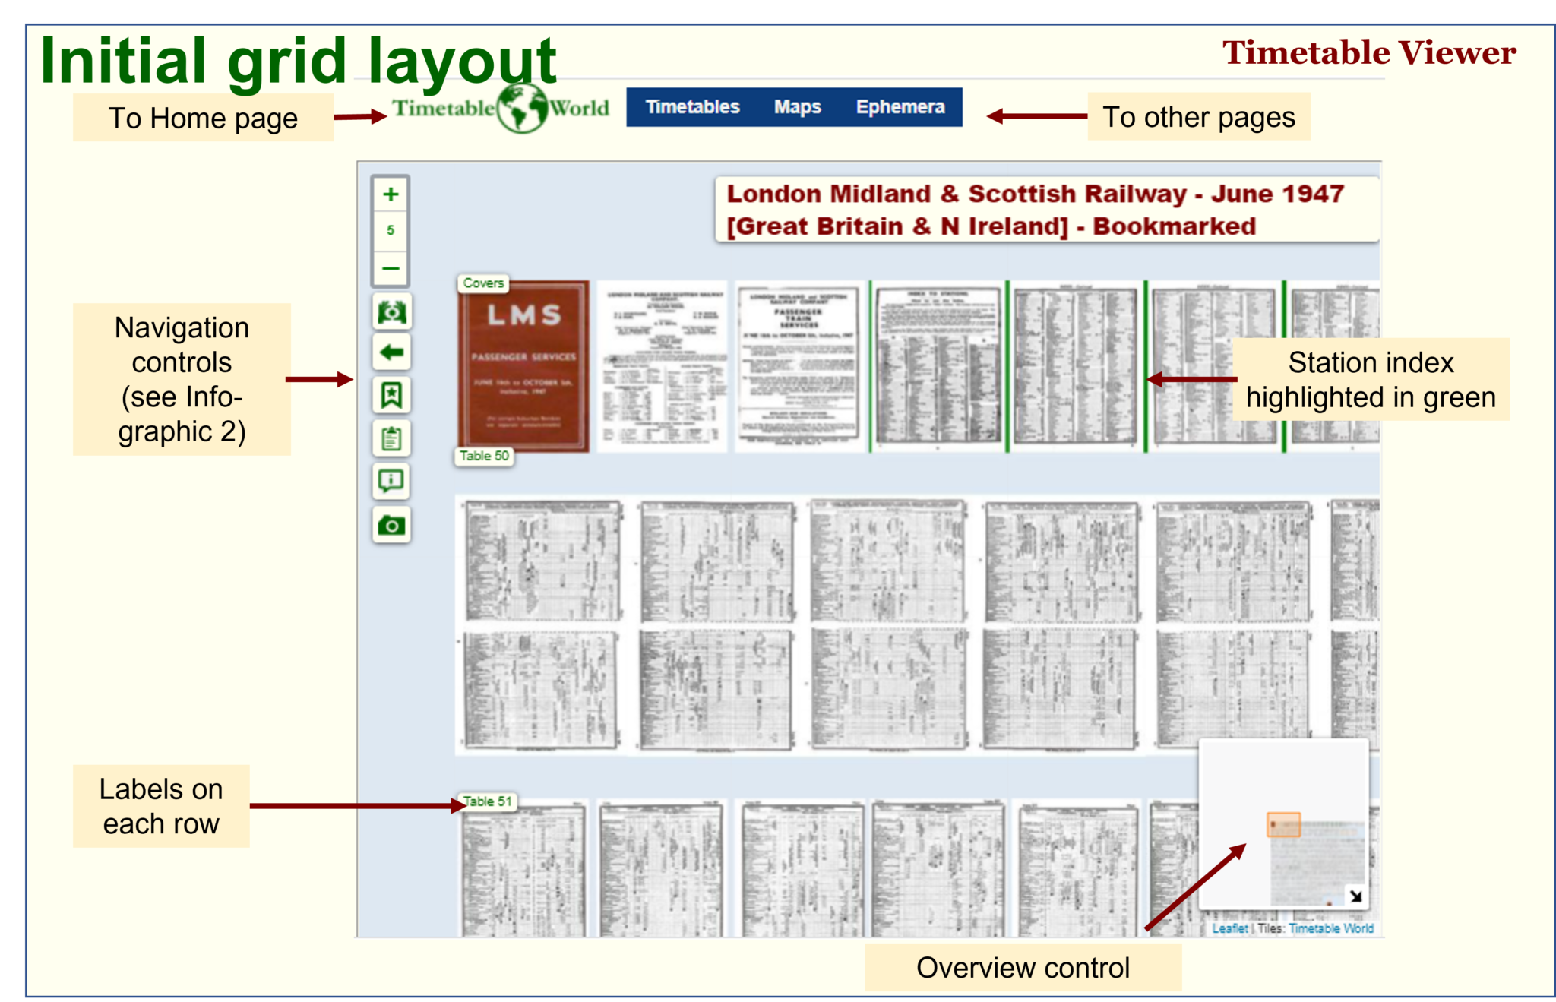
Task: Expand the Table 51 row
Action: [x=486, y=801]
